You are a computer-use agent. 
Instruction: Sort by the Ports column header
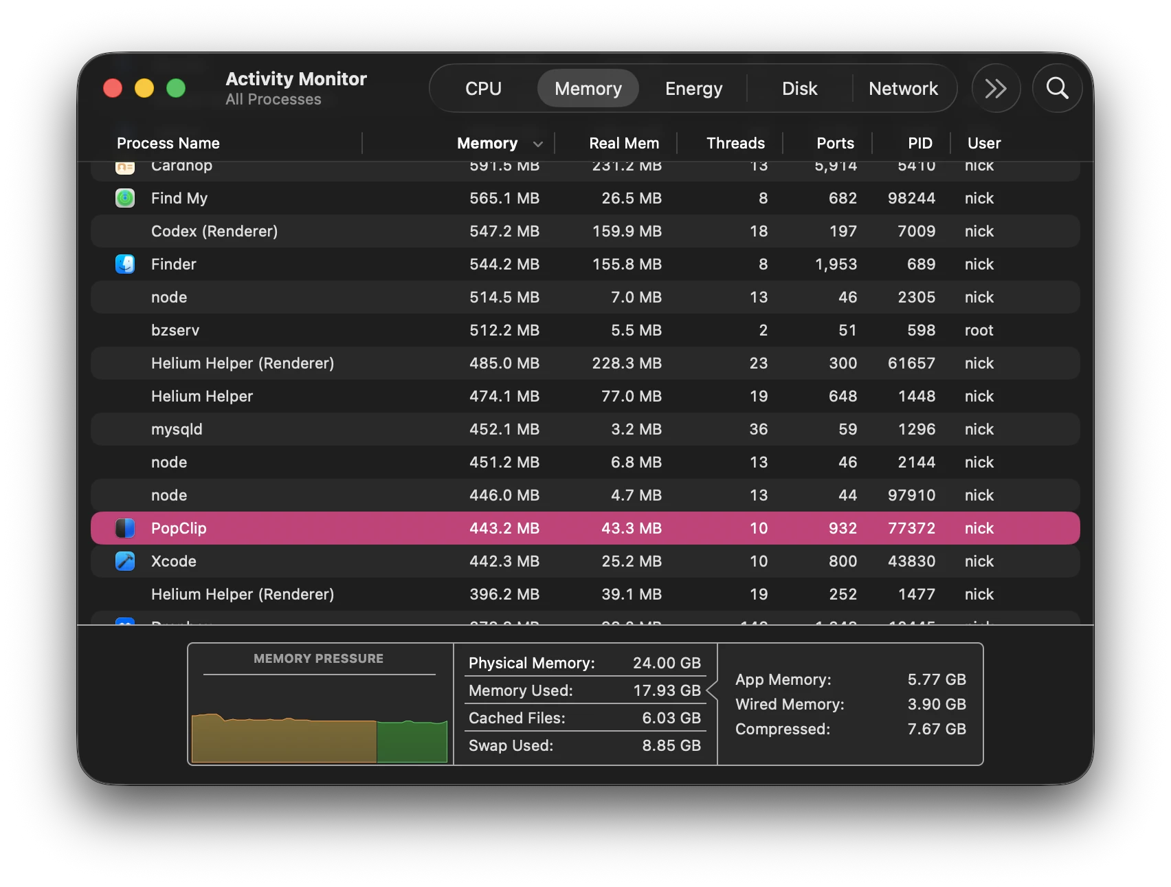click(835, 143)
